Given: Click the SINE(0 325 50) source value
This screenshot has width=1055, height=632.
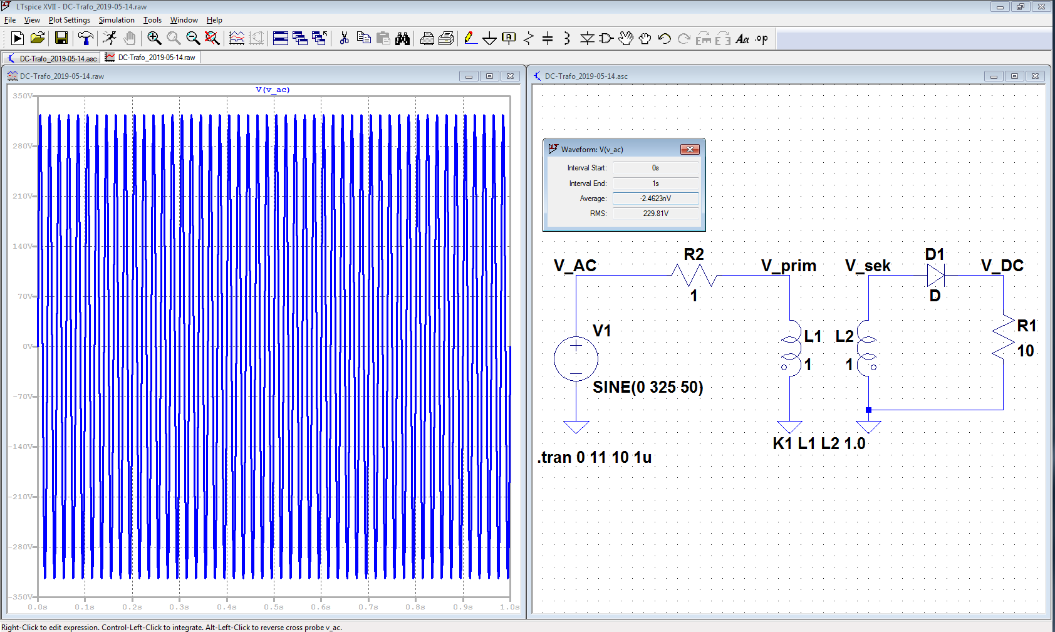Looking at the screenshot, I should pos(648,387).
